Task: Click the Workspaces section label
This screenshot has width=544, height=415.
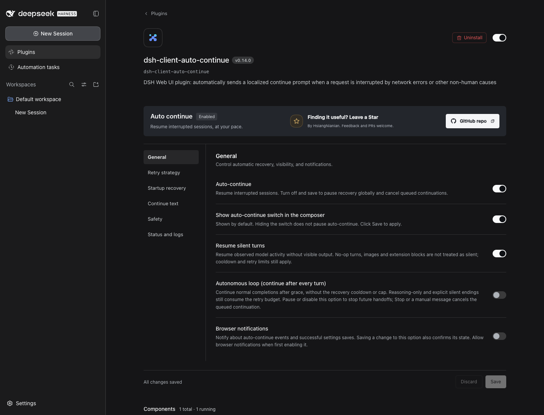Action: coord(21,85)
